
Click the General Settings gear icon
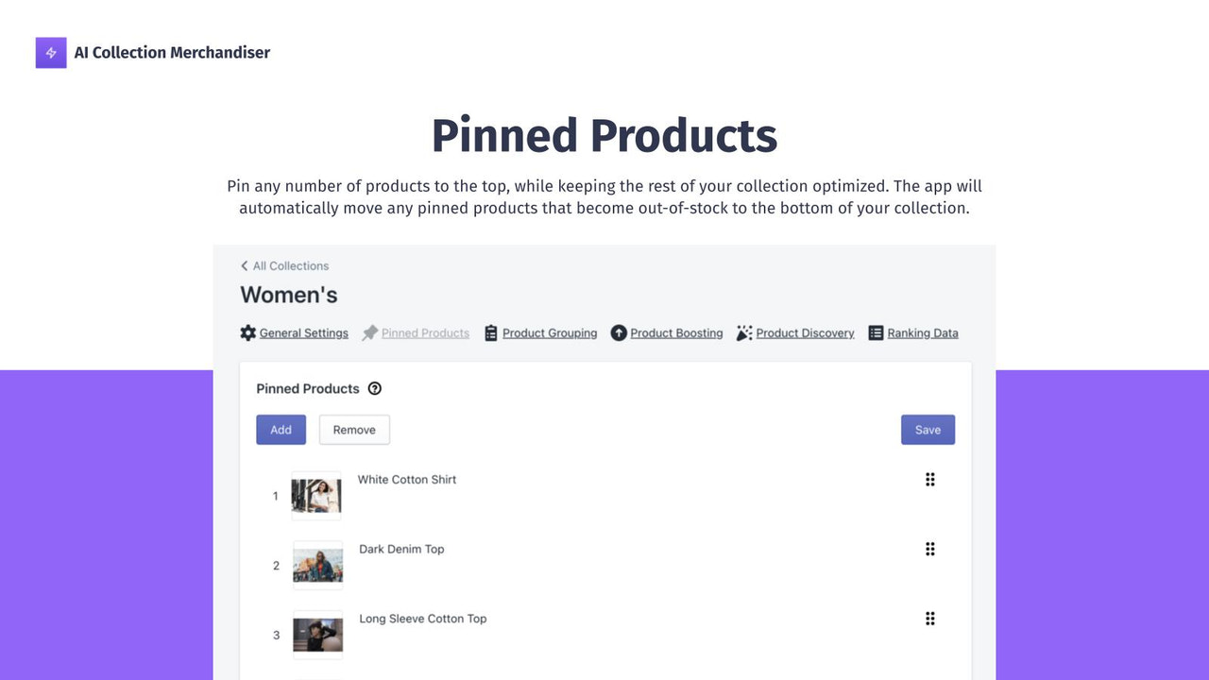[247, 332]
